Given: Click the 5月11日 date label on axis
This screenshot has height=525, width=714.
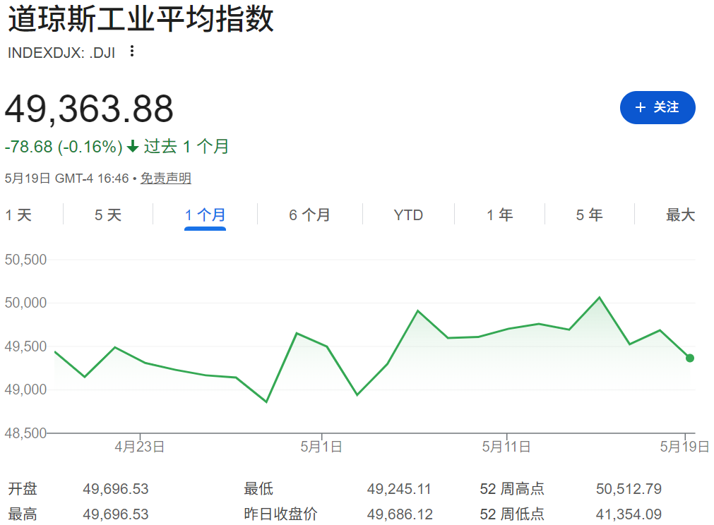Looking at the screenshot, I should 506,447.
